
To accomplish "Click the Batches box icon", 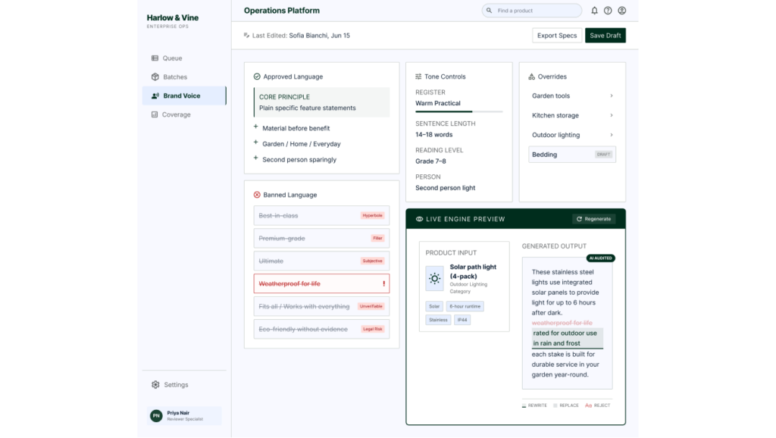I will (155, 77).
